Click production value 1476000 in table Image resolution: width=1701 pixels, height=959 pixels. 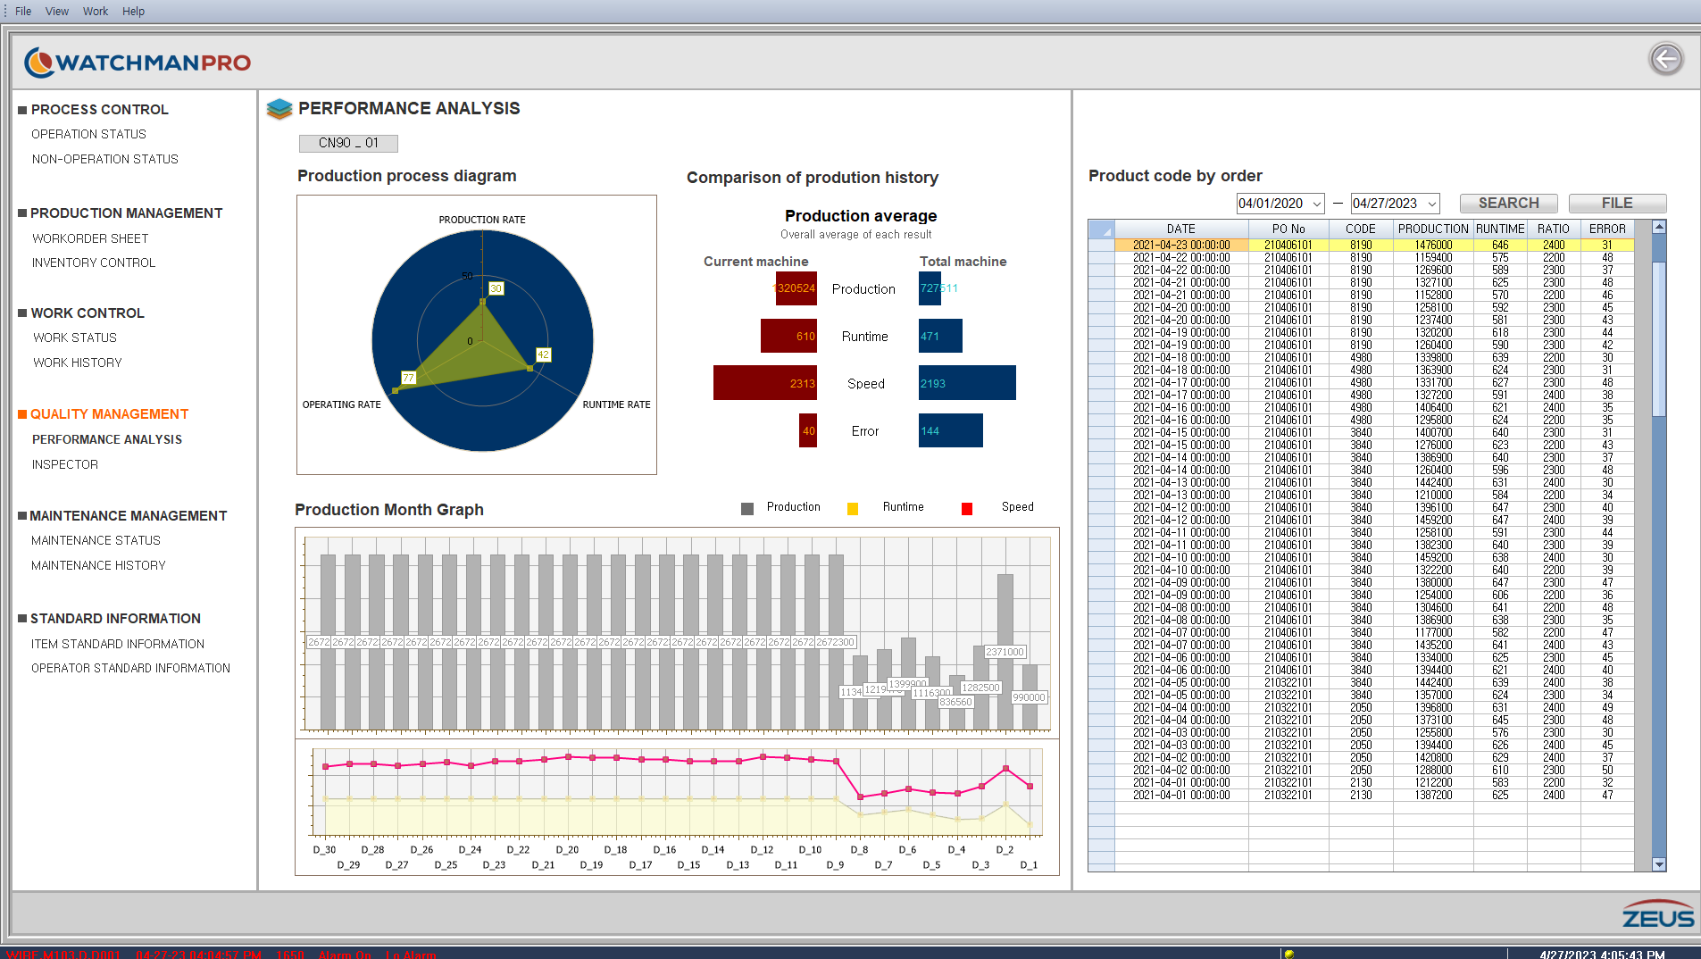(x=1433, y=245)
